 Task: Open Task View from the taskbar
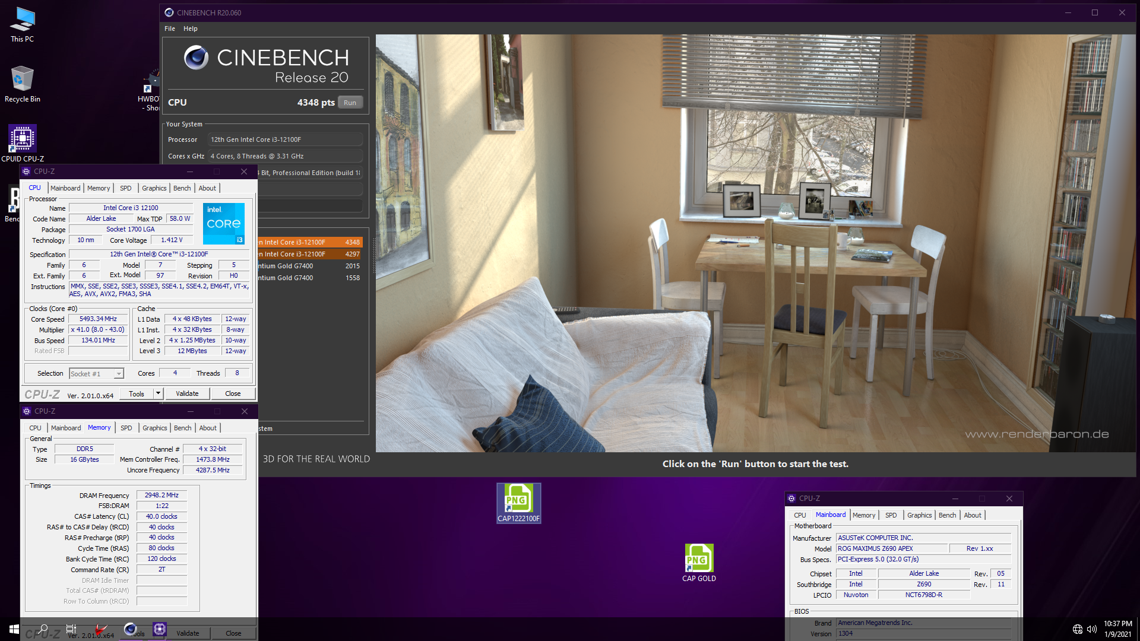(71, 629)
